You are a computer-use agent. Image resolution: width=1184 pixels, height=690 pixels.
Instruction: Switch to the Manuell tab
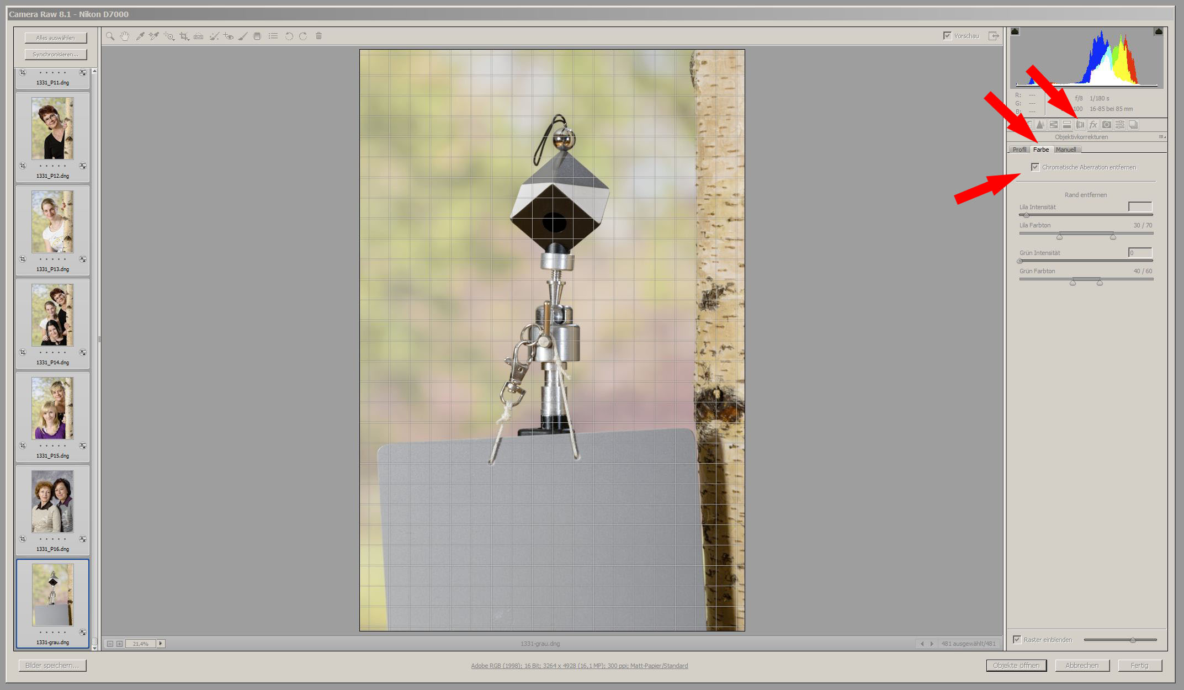(x=1065, y=150)
